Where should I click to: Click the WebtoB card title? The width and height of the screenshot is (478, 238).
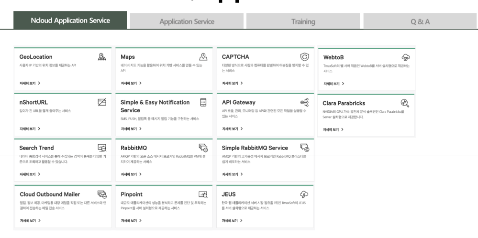333,57
